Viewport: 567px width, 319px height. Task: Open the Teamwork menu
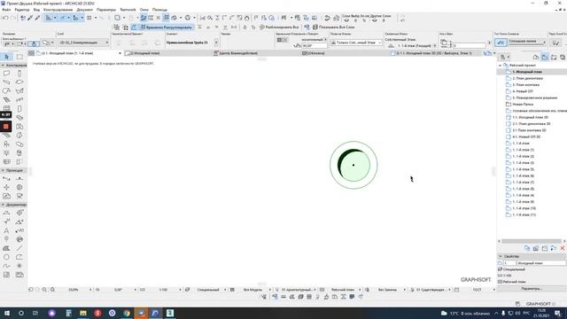point(128,10)
